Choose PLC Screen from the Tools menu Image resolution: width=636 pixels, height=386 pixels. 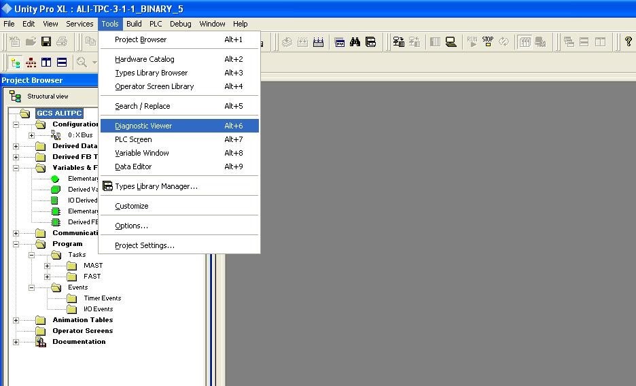179,139
